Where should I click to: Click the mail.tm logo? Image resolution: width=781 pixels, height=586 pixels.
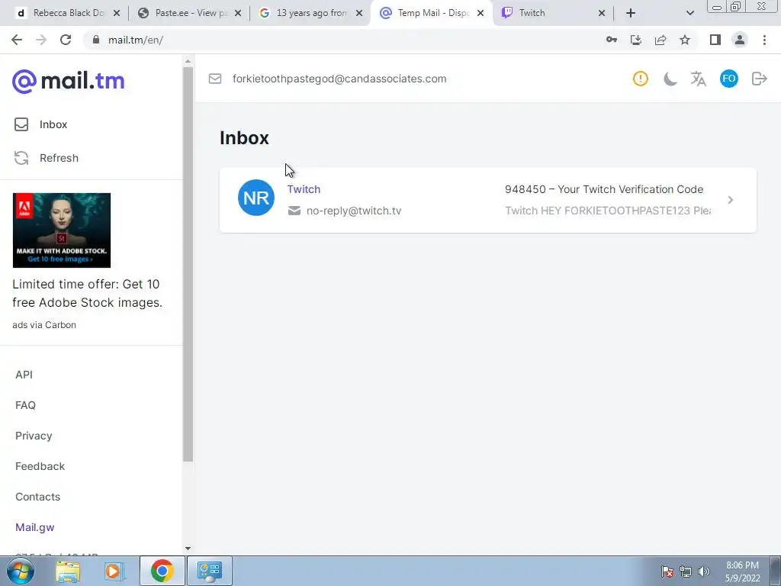tap(68, 81)
